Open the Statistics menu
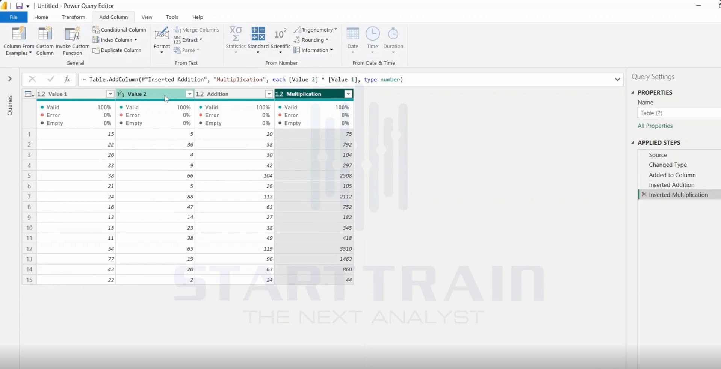721x369 pixels. [x=236, y=41]
